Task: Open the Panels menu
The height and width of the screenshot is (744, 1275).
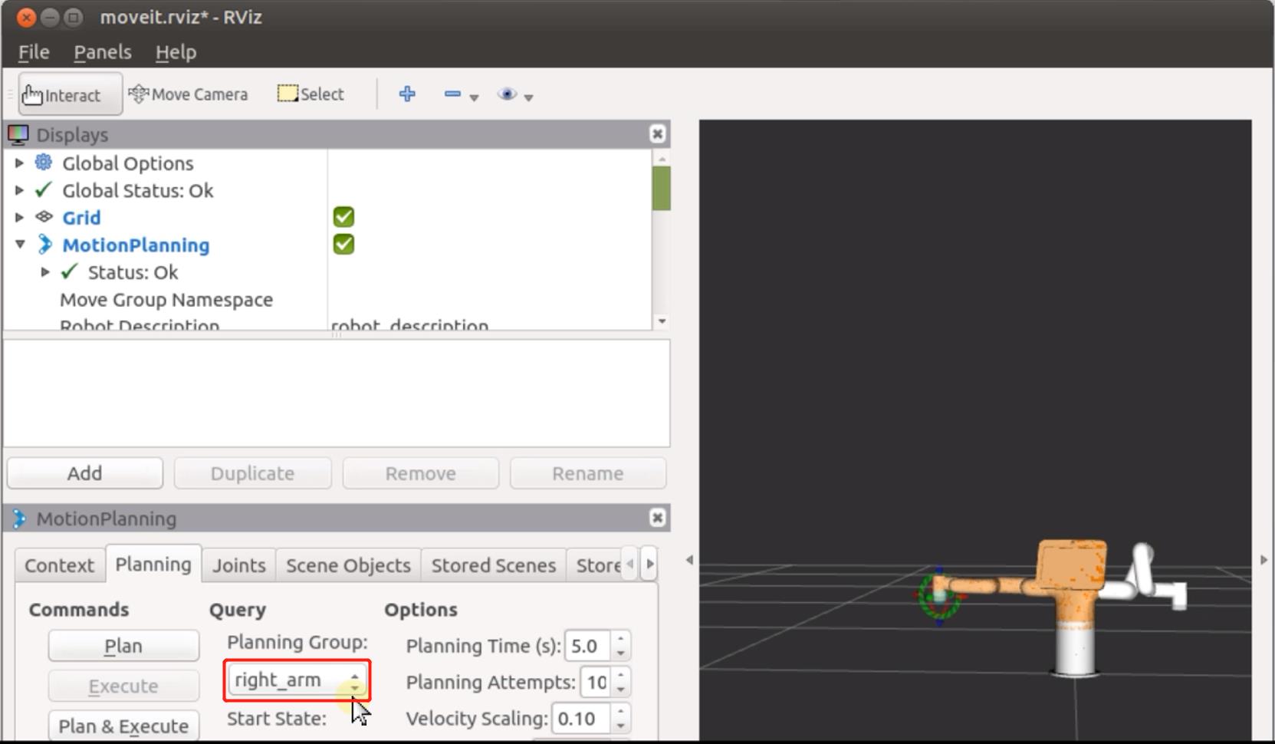Action: coord(102,52)
